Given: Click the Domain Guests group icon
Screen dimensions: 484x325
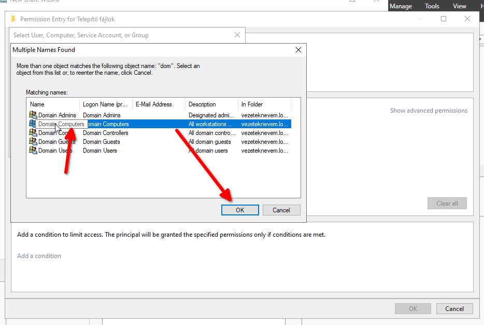Looking at the screenshot, I should click(33, 142).
